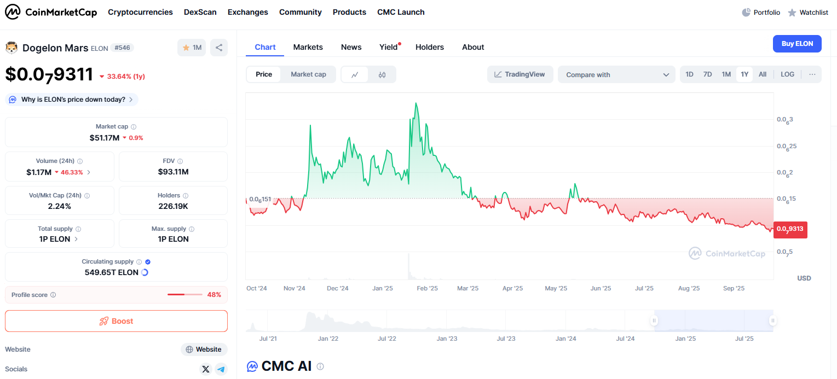Click the Boost button
Viewport: 837px width, 379px height.
[116, 321]
